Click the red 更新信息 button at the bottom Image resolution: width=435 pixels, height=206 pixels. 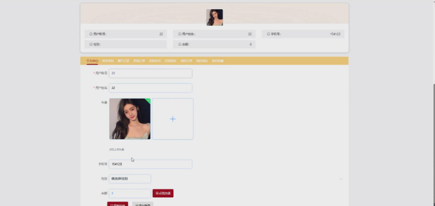pyautogui.click(x=118, y=204)
